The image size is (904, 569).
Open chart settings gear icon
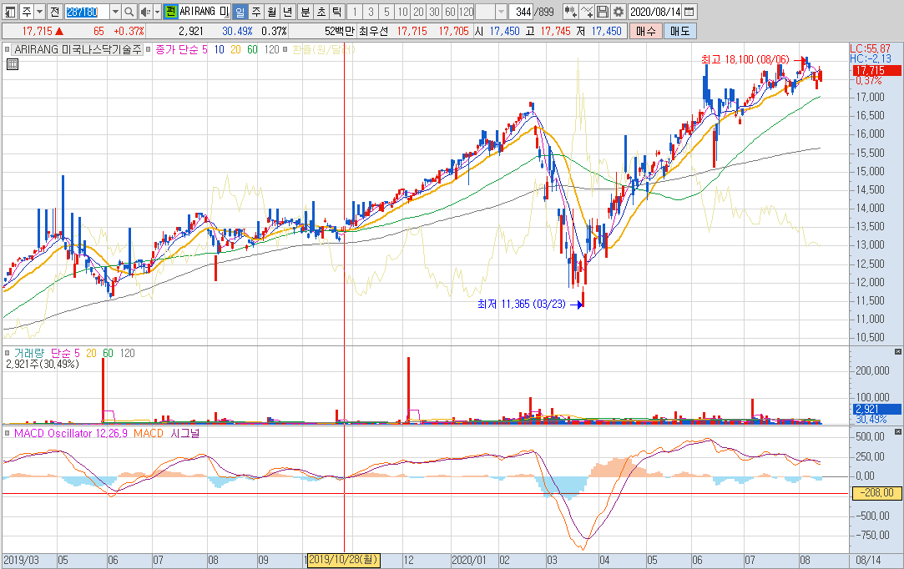(x=619, y=12)
